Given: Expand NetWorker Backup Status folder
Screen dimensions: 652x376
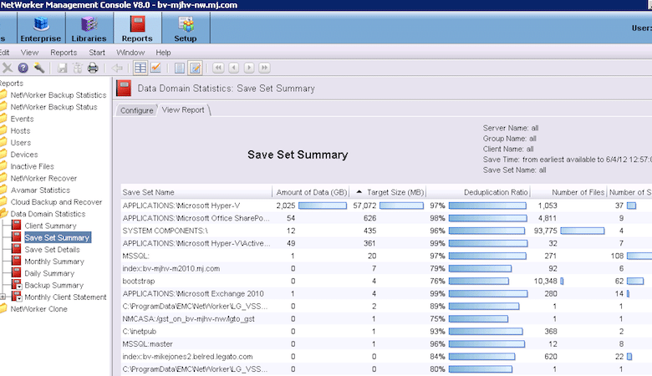Looking at the screenshot, I should click(53, 107).
